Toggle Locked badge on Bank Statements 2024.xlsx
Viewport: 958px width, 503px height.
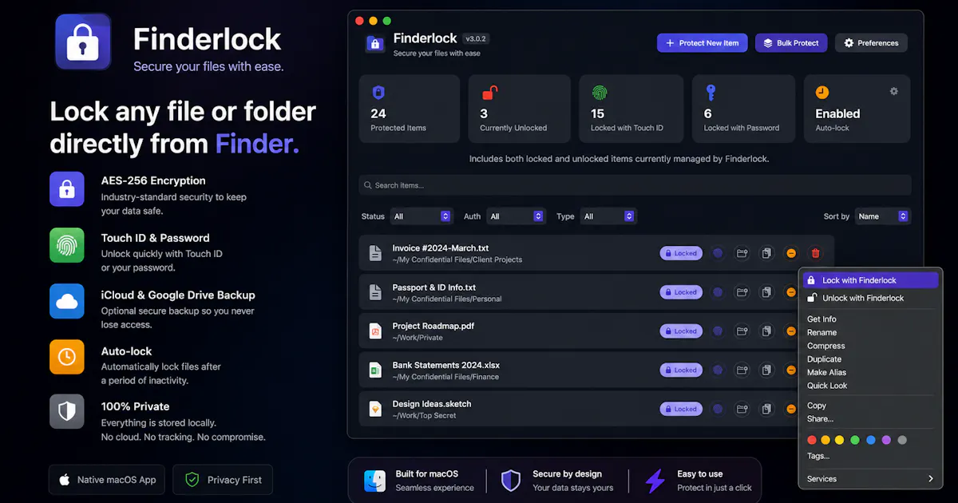pyautogui.click(x=681, y=370)
